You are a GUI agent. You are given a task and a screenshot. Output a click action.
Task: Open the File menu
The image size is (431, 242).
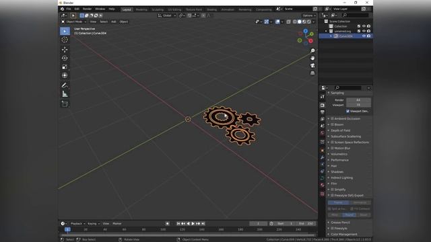pos(69,9)
